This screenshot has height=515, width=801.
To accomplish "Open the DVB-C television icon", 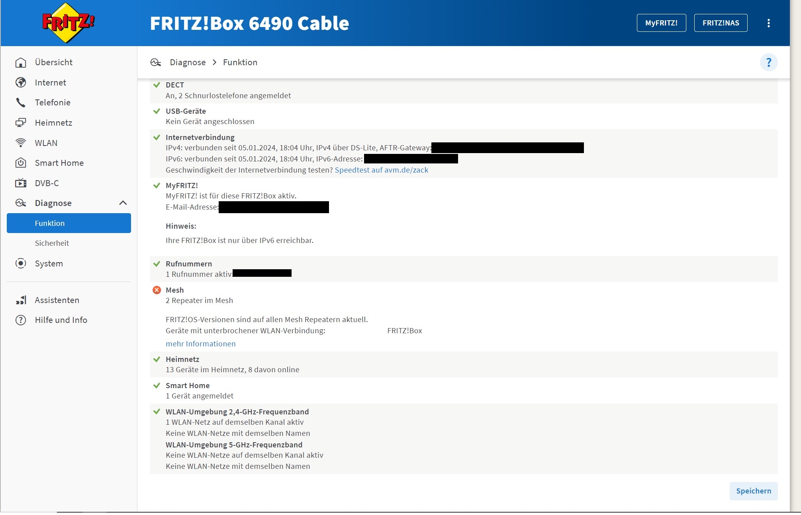I will pyautogui.click(x=21, y=183).
